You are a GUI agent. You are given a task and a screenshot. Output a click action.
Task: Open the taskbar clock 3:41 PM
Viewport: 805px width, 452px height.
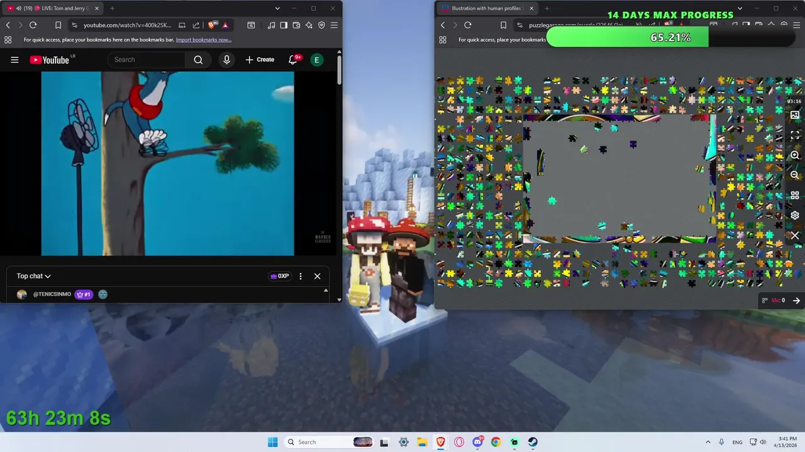point(787,442)
